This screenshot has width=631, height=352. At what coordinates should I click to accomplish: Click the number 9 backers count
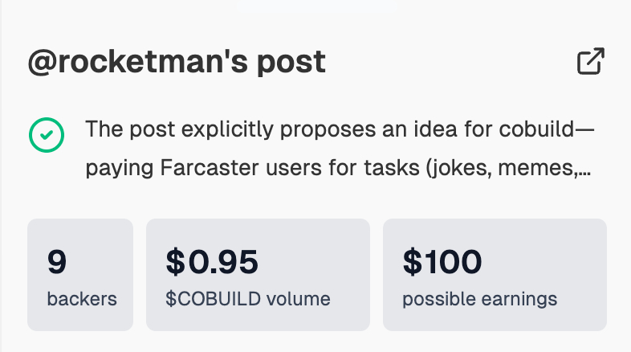pyautogui.click(x=56, y=261)
